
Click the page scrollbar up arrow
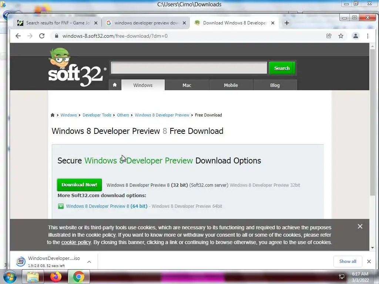(x=372, y=46)
